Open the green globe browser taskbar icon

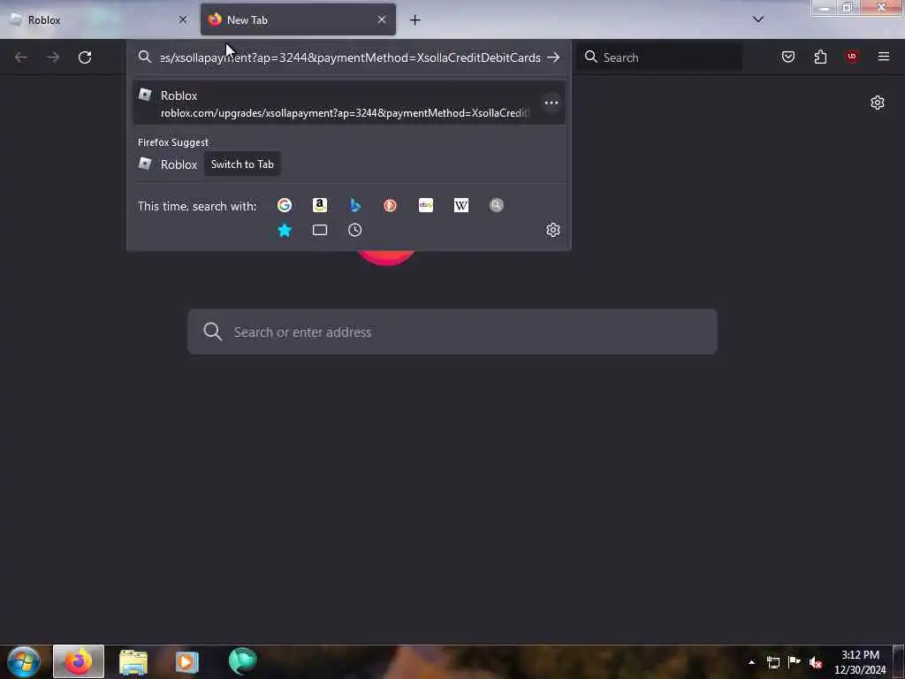coord(242,661)
